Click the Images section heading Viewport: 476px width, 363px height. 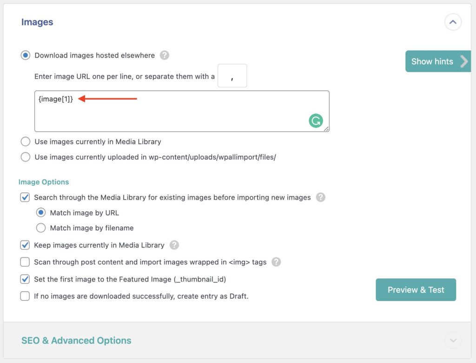[x=37, y=22]
